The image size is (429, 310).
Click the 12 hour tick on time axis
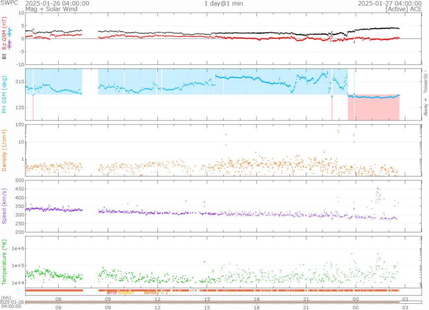point(158,299)
